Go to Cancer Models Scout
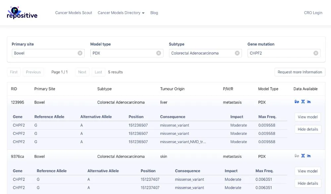 pos(73,13)
